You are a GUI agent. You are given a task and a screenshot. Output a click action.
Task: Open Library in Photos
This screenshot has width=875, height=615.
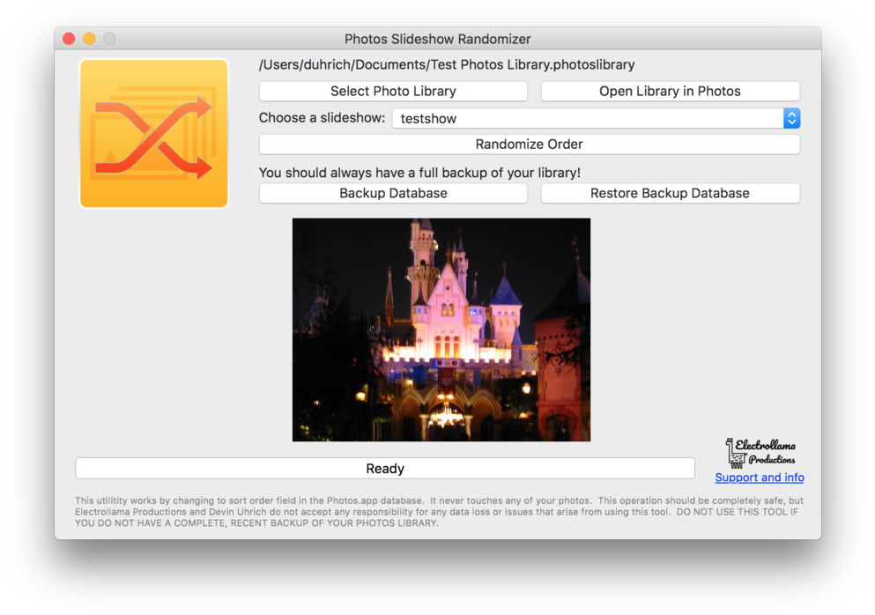click(671, 91)
